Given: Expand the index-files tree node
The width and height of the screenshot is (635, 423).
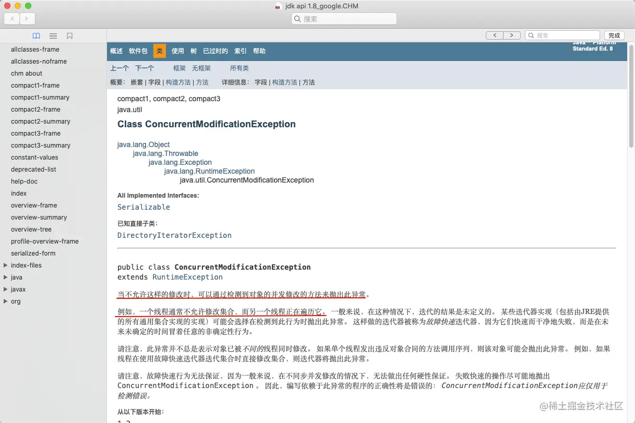Looking at the screenshot, I should (x=5, y=265).
